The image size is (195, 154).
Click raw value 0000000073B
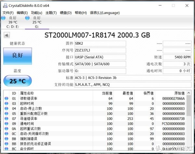tap(174, 119)
